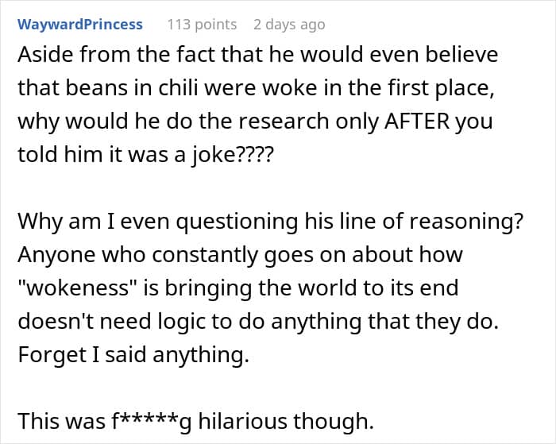Click the line 'told him it was a joke????'

pos(145,155)
